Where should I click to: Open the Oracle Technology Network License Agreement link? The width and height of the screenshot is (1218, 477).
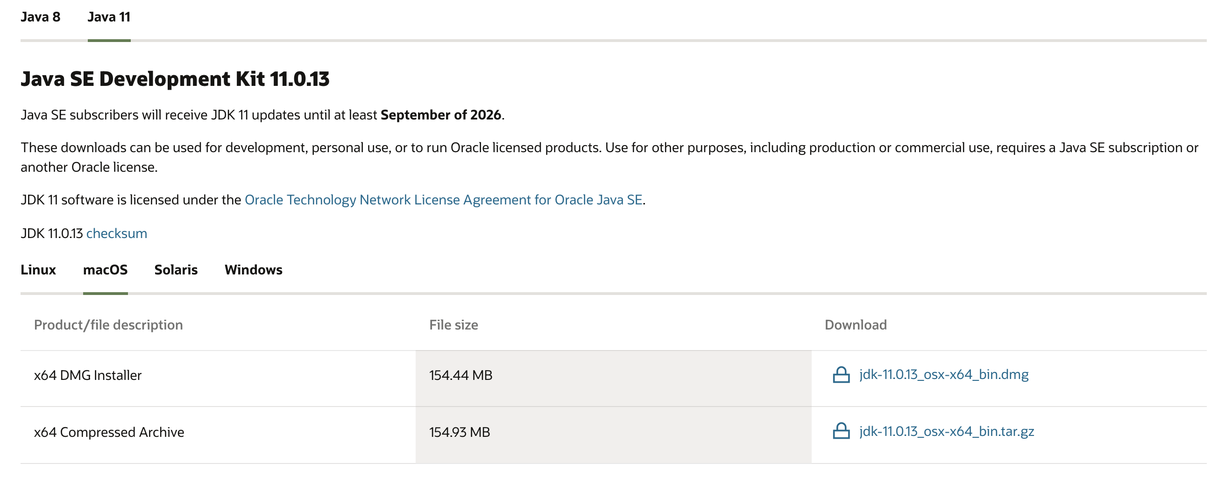point(443,200)
